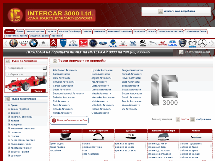Select the решетки / рамки tab
The image size is (215, 161).
pyautogui.click(x=40, y=36)
